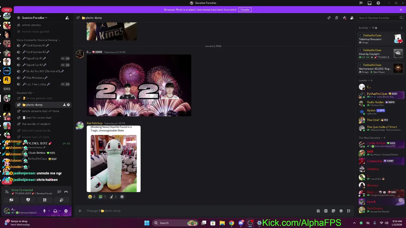
Task: Click the plus attach button in message bar
Action: click(x=80, y=211)
